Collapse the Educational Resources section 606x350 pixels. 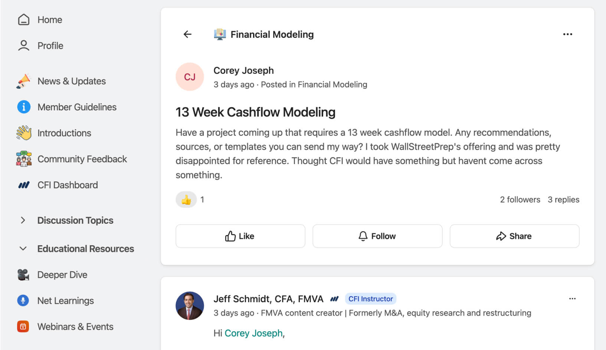pos(23,249)
